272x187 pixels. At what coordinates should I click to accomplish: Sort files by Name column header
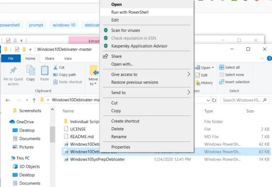68,111
